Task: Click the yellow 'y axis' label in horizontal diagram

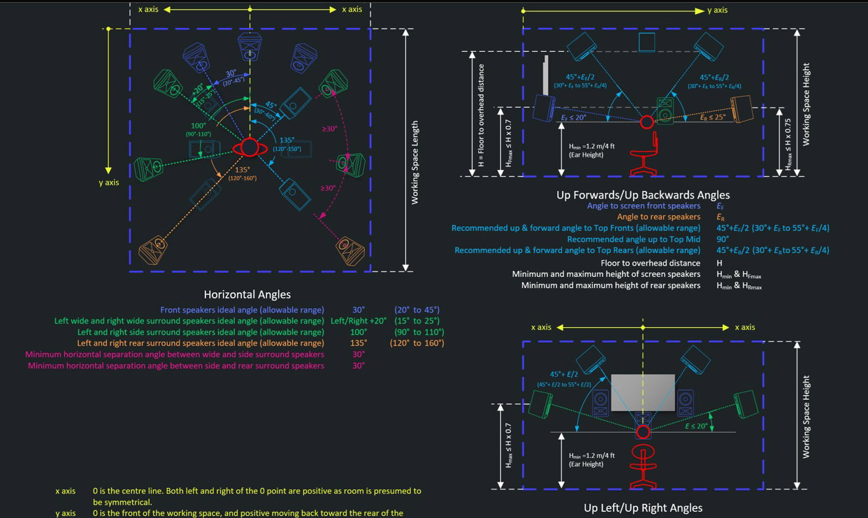Action: [110, 182]
